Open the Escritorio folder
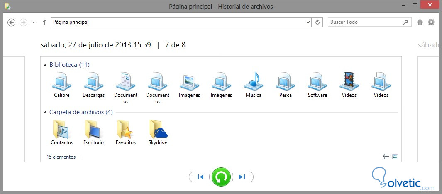Screen dimensions: 442x194 coord(93,132)
